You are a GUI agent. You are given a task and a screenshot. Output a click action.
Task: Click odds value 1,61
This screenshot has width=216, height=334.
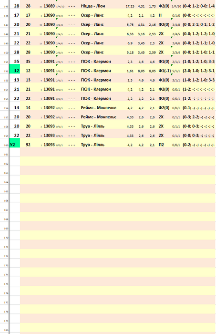point(130,71)
